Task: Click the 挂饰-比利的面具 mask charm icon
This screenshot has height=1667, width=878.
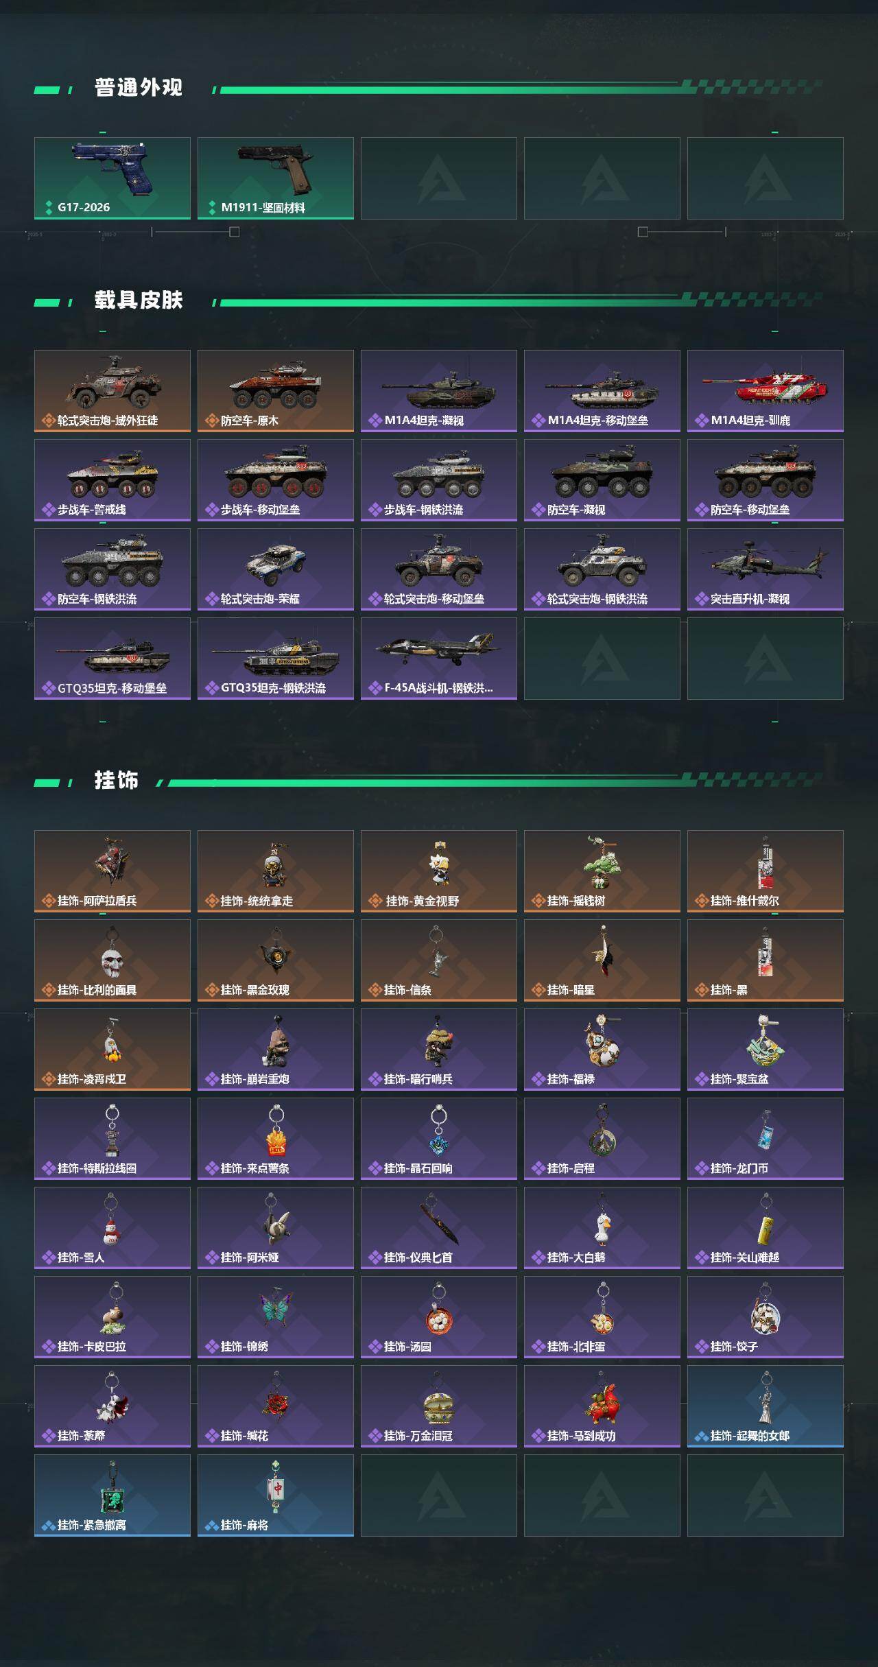Action: pyautogui.click(x=112, y=953)
